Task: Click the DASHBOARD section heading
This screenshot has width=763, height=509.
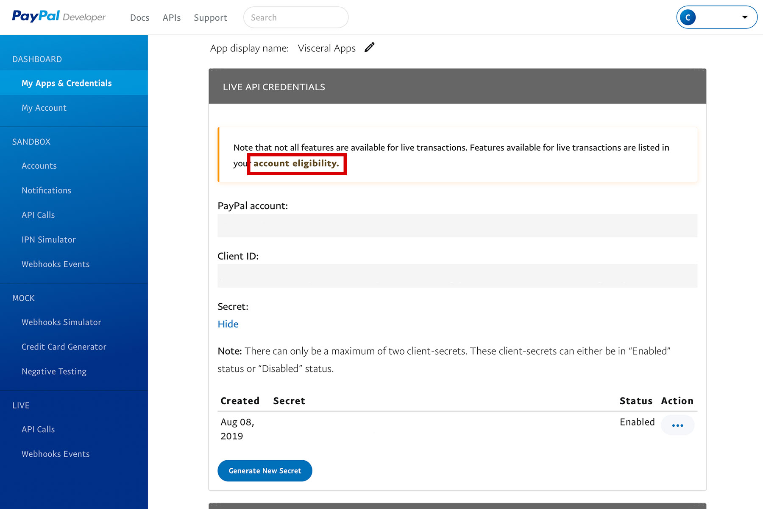Action: [37, 59]
